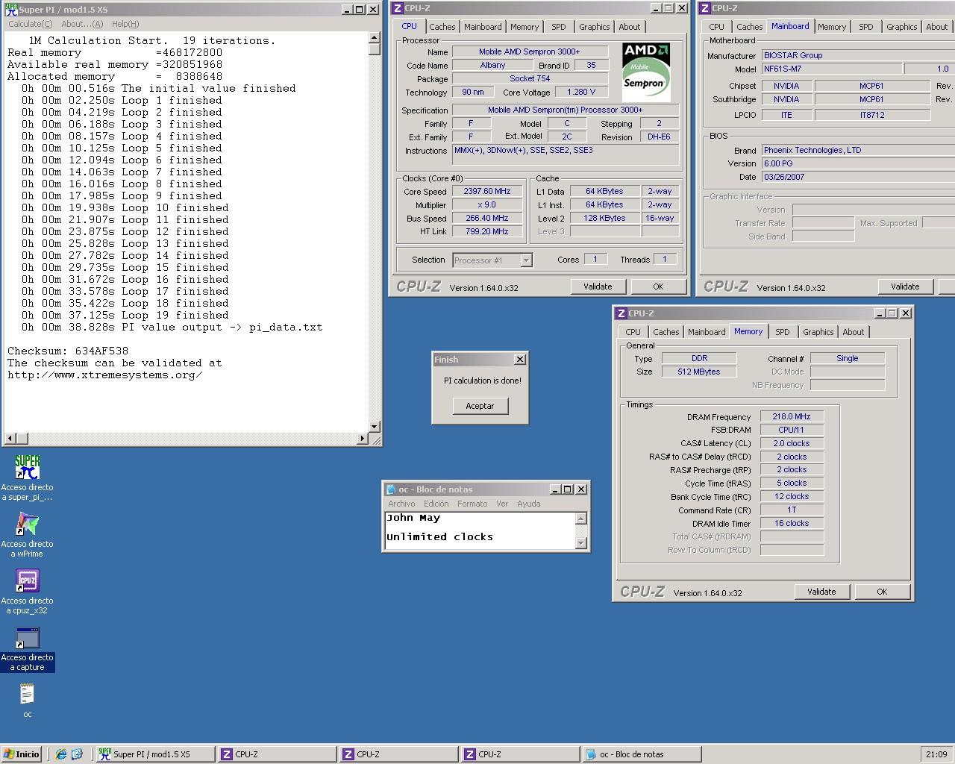Click the second quick launch icon
This screenshot has height=764, width=955.
pos(77,754)
